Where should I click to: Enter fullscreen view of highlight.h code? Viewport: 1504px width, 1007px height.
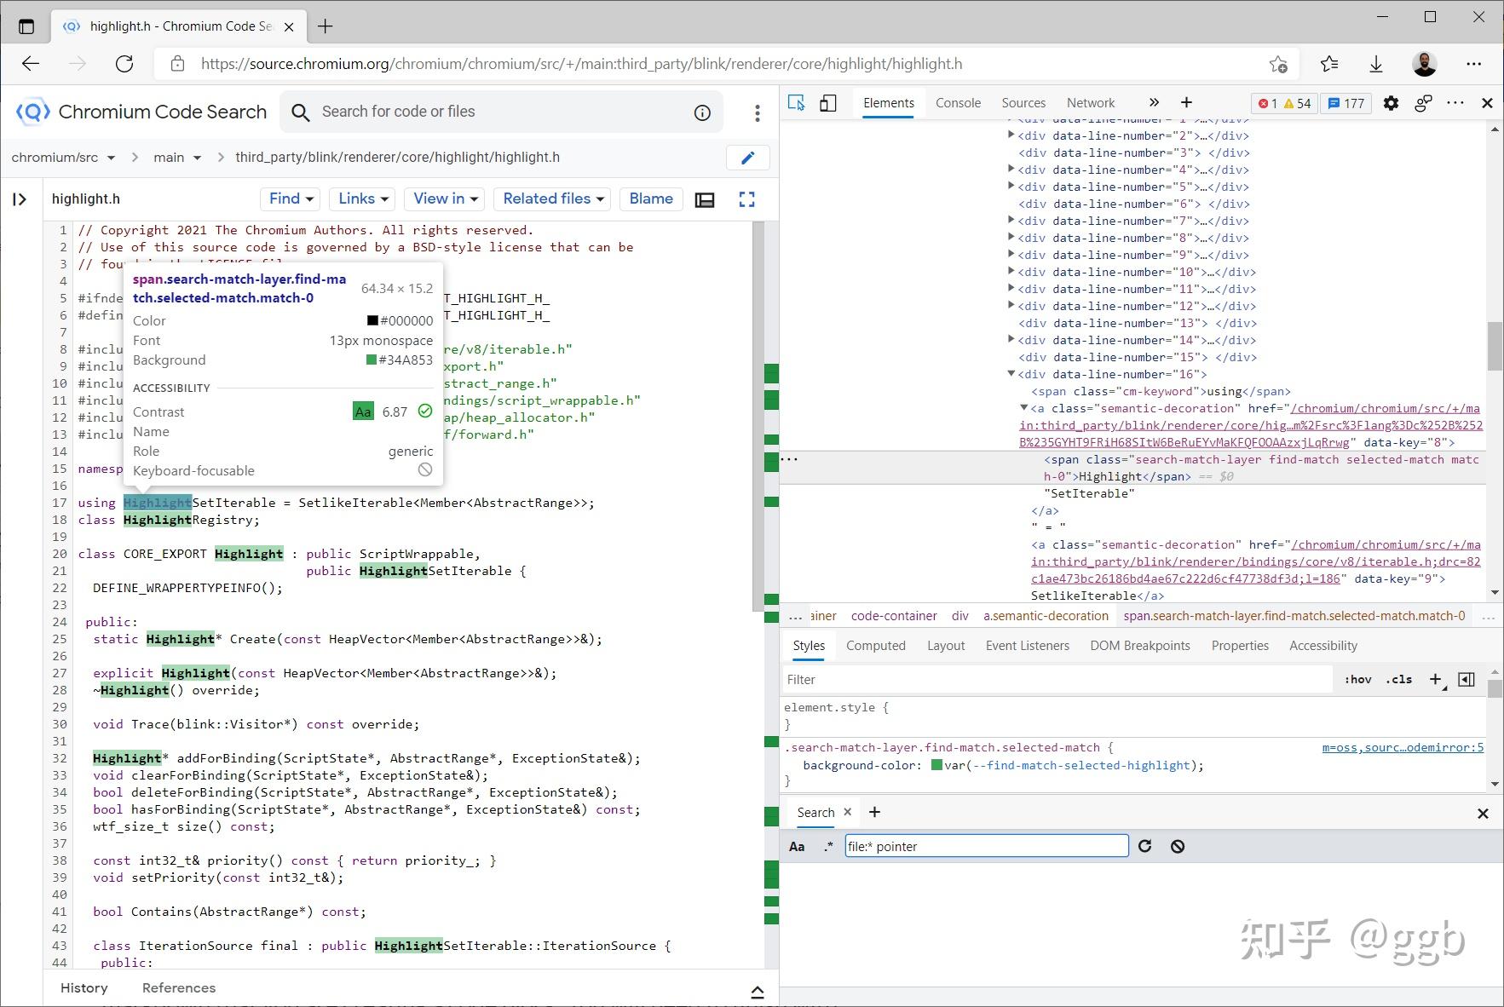[x=746, y=199]
